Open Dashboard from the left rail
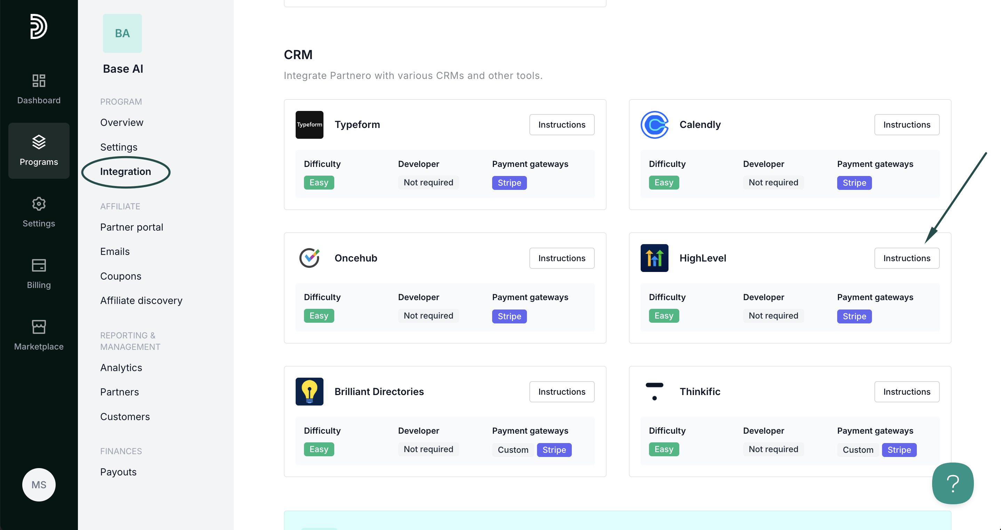Viewport: 1001px width, 530px height. 39,89
